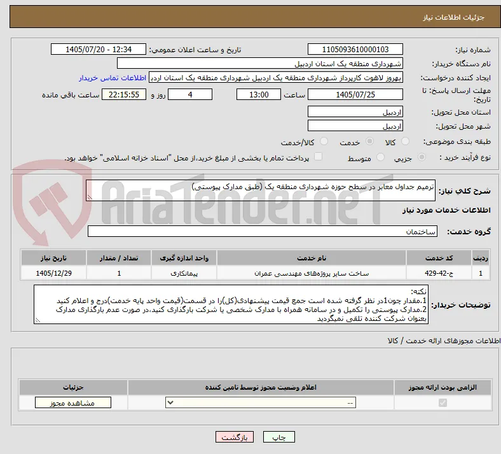Click the الزامی بودن ارائه مجوز header
501x454 pixels.
click(x=443, y=387)
